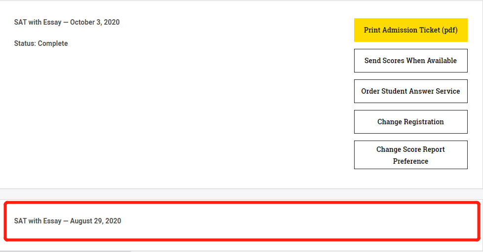Viewport: 483px width, 252px height.
Task: Choose Change Score Report Preference
Action: [x=410, y=155]
